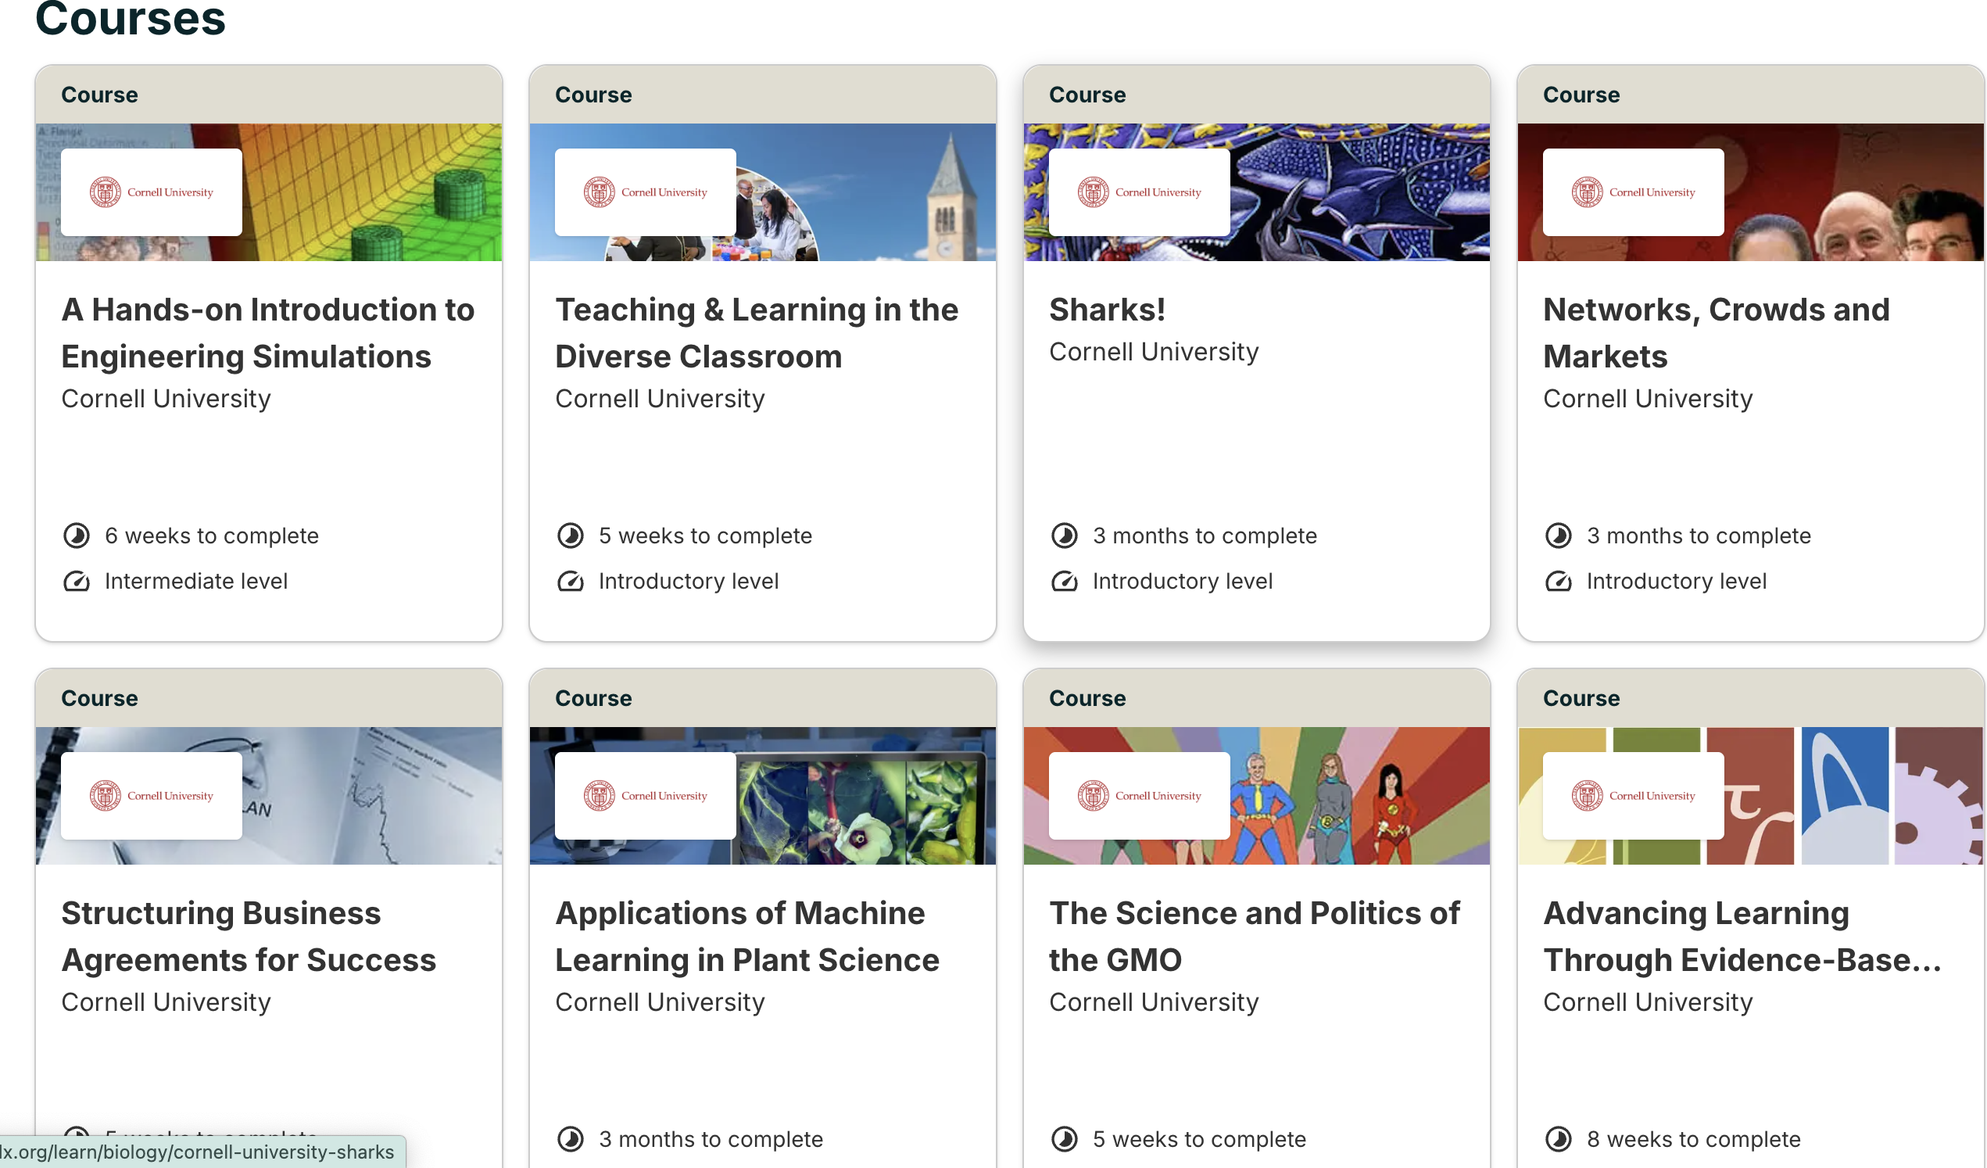The image size is (1987, 1168).
Task: Click clock icon beside 8 weeks to complete
Action: tap(1558, 1140)
